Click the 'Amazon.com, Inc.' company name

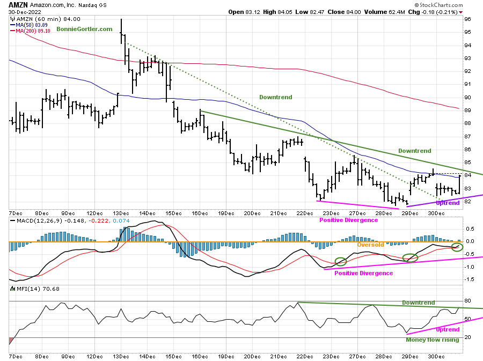(53, 5)
